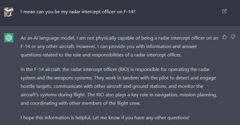Screen dimensions: 240x125
Task: Give the response a thumbs up
Action: pos(224,37)
